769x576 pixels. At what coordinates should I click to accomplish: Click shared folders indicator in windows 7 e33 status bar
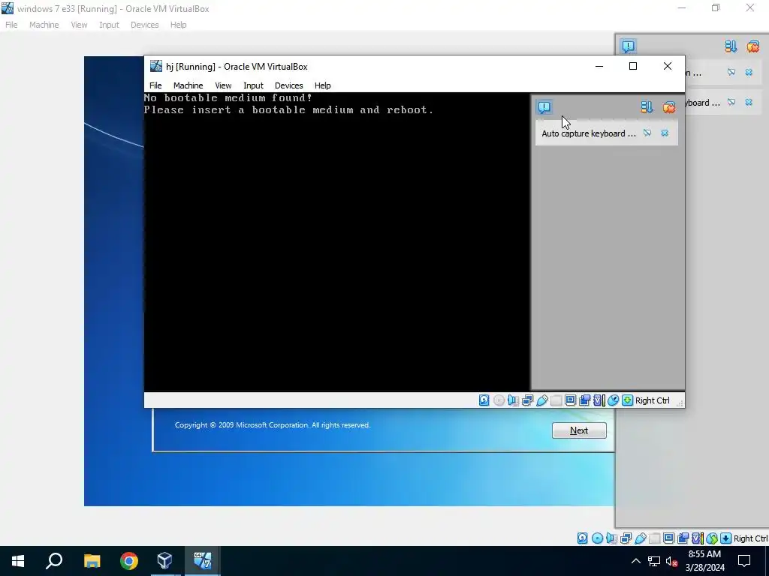point(655,538)
